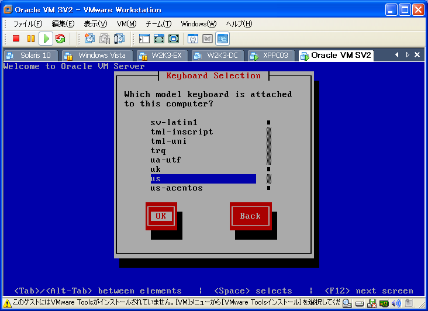The height and width of the screenshot is (311, 428).
Task: Switch to the W2K3-EX tab
Action: [162, 56]
